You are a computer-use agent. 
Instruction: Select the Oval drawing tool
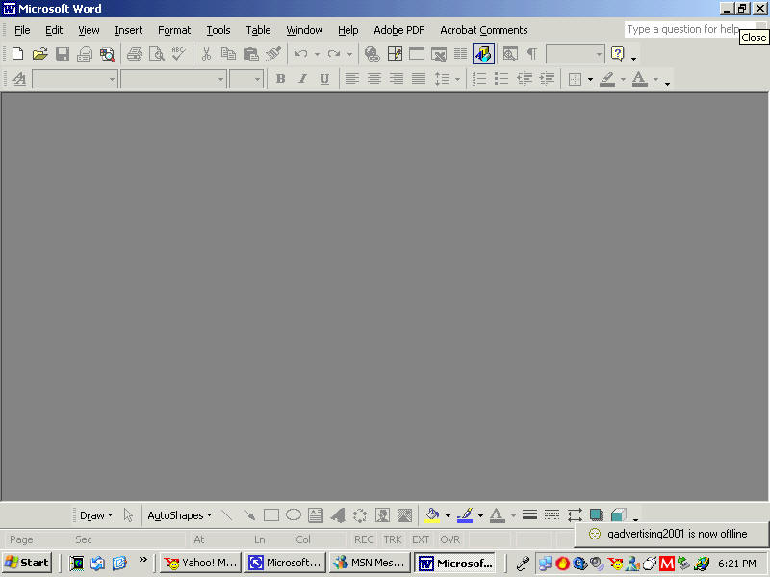pos(294,515)
